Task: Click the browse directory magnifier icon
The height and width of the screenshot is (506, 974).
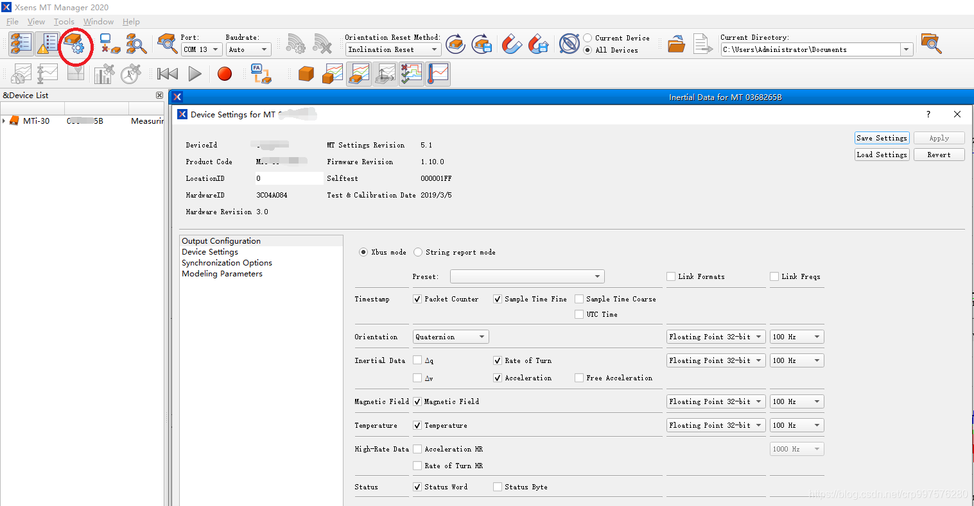Action: [x=931, y=44]
